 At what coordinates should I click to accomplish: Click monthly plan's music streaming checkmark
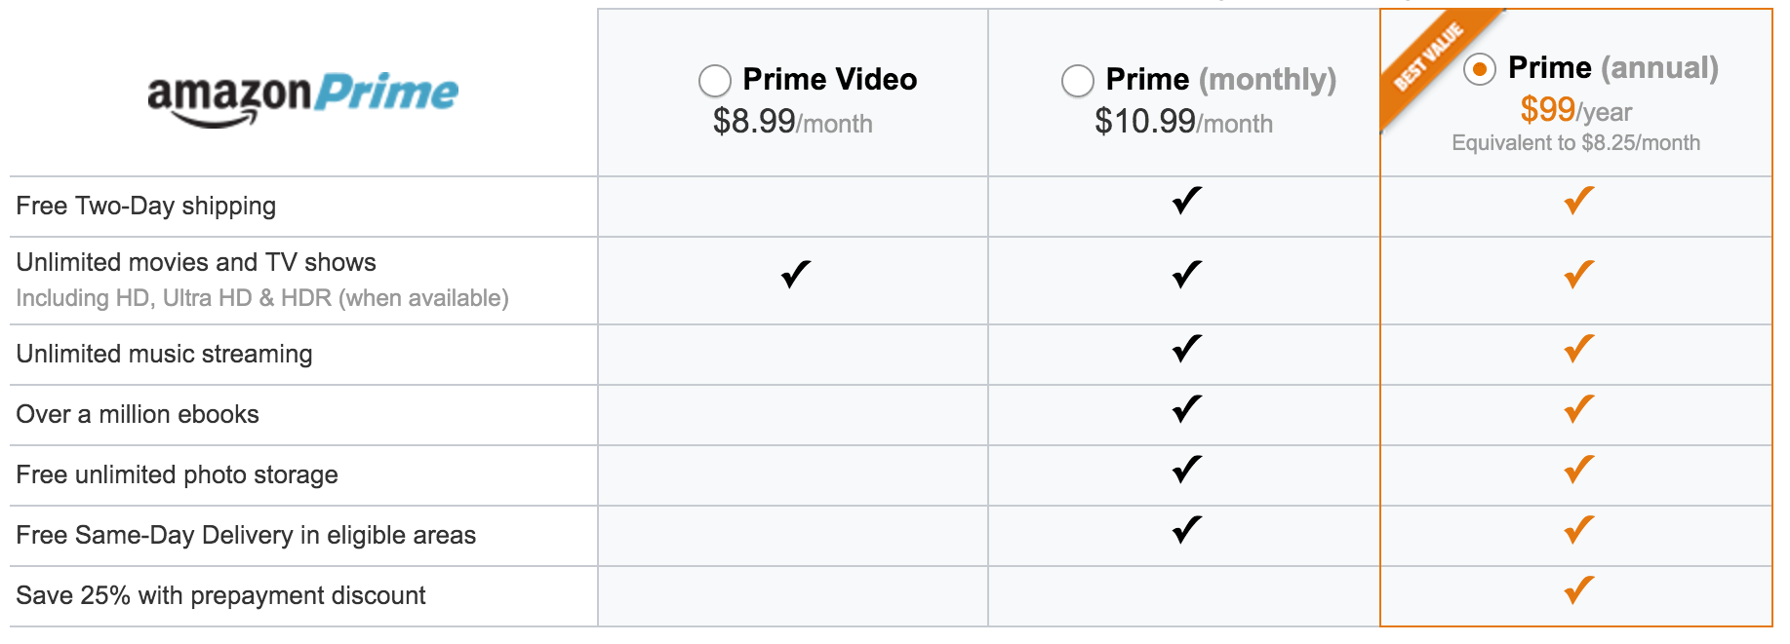point(1187,349)
